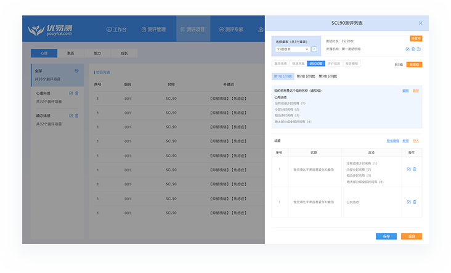The width and height of the screenshot is (451, 273).
Task: Select the 基本信息 tab
Action: pos(280,63)
